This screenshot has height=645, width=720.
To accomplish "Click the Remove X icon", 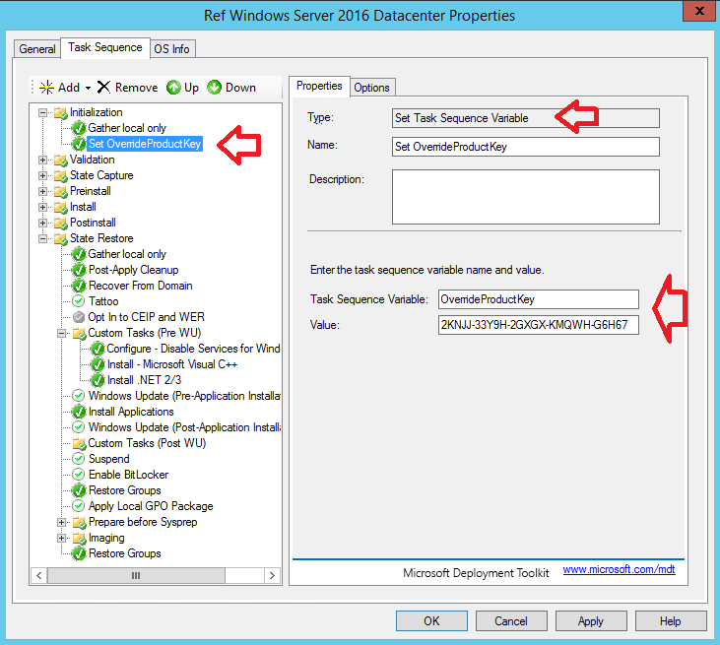I will (103, 88).
